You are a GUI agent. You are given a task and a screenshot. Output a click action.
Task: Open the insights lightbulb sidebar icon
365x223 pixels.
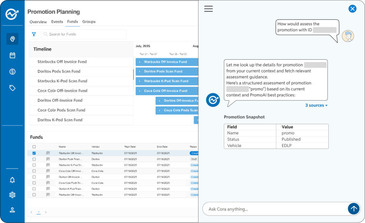click(12, 39)
